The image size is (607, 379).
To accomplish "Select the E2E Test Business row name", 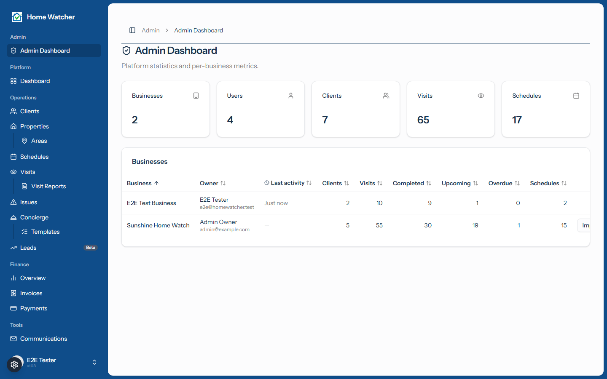I will click(x=151, y=203).
